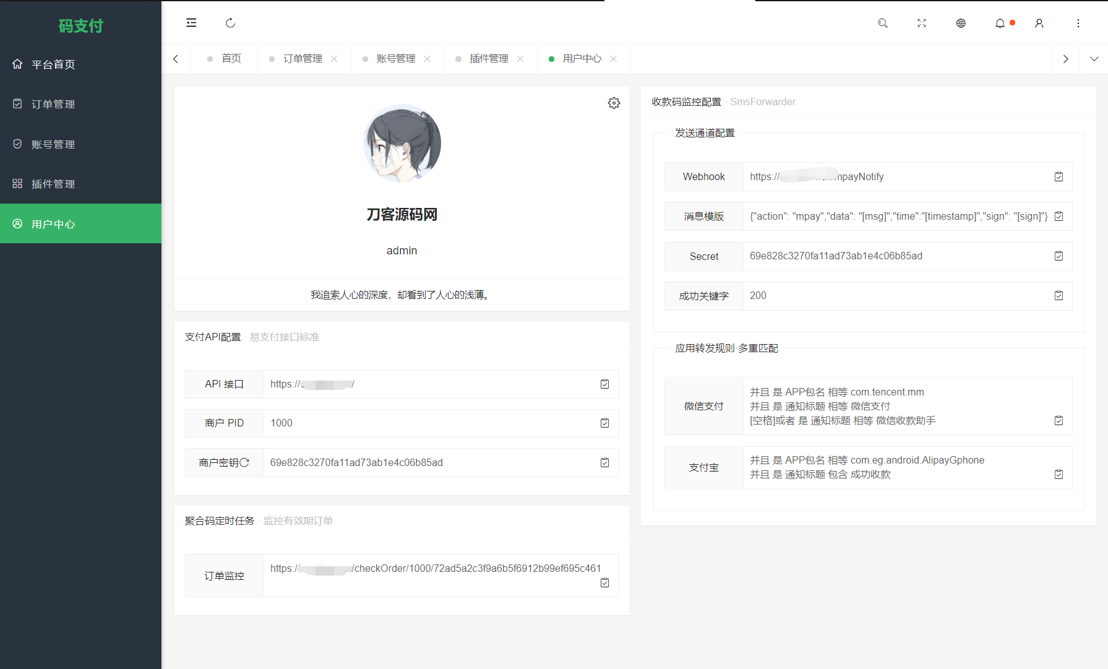Copy the Secret key value
Viewport: 1108px width, 669px height.
(1059, 256)
